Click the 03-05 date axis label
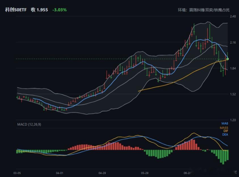Screen dimensions: 239x177 (x=17, y=173)
